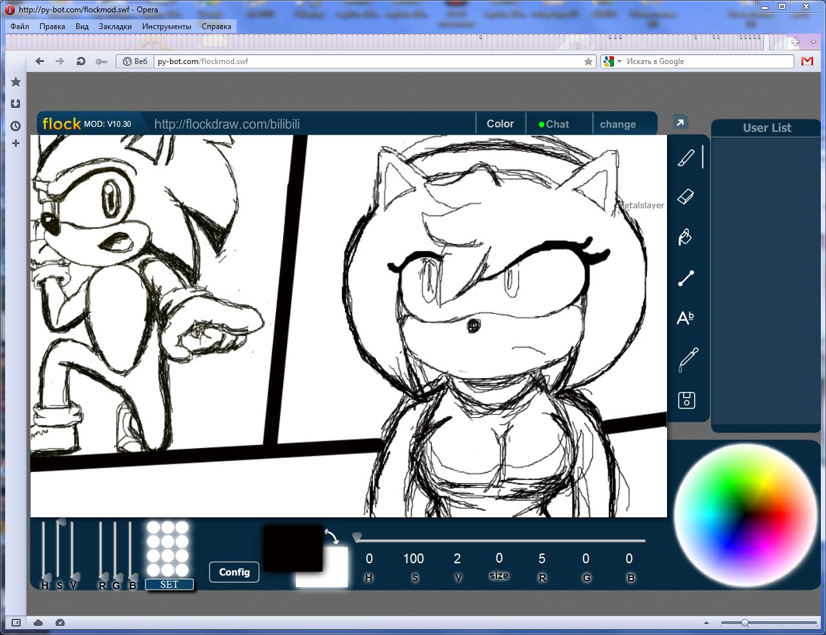Screen dimensions: 826x635
Task: Click the H hue vertical slider
Action: 45,550
